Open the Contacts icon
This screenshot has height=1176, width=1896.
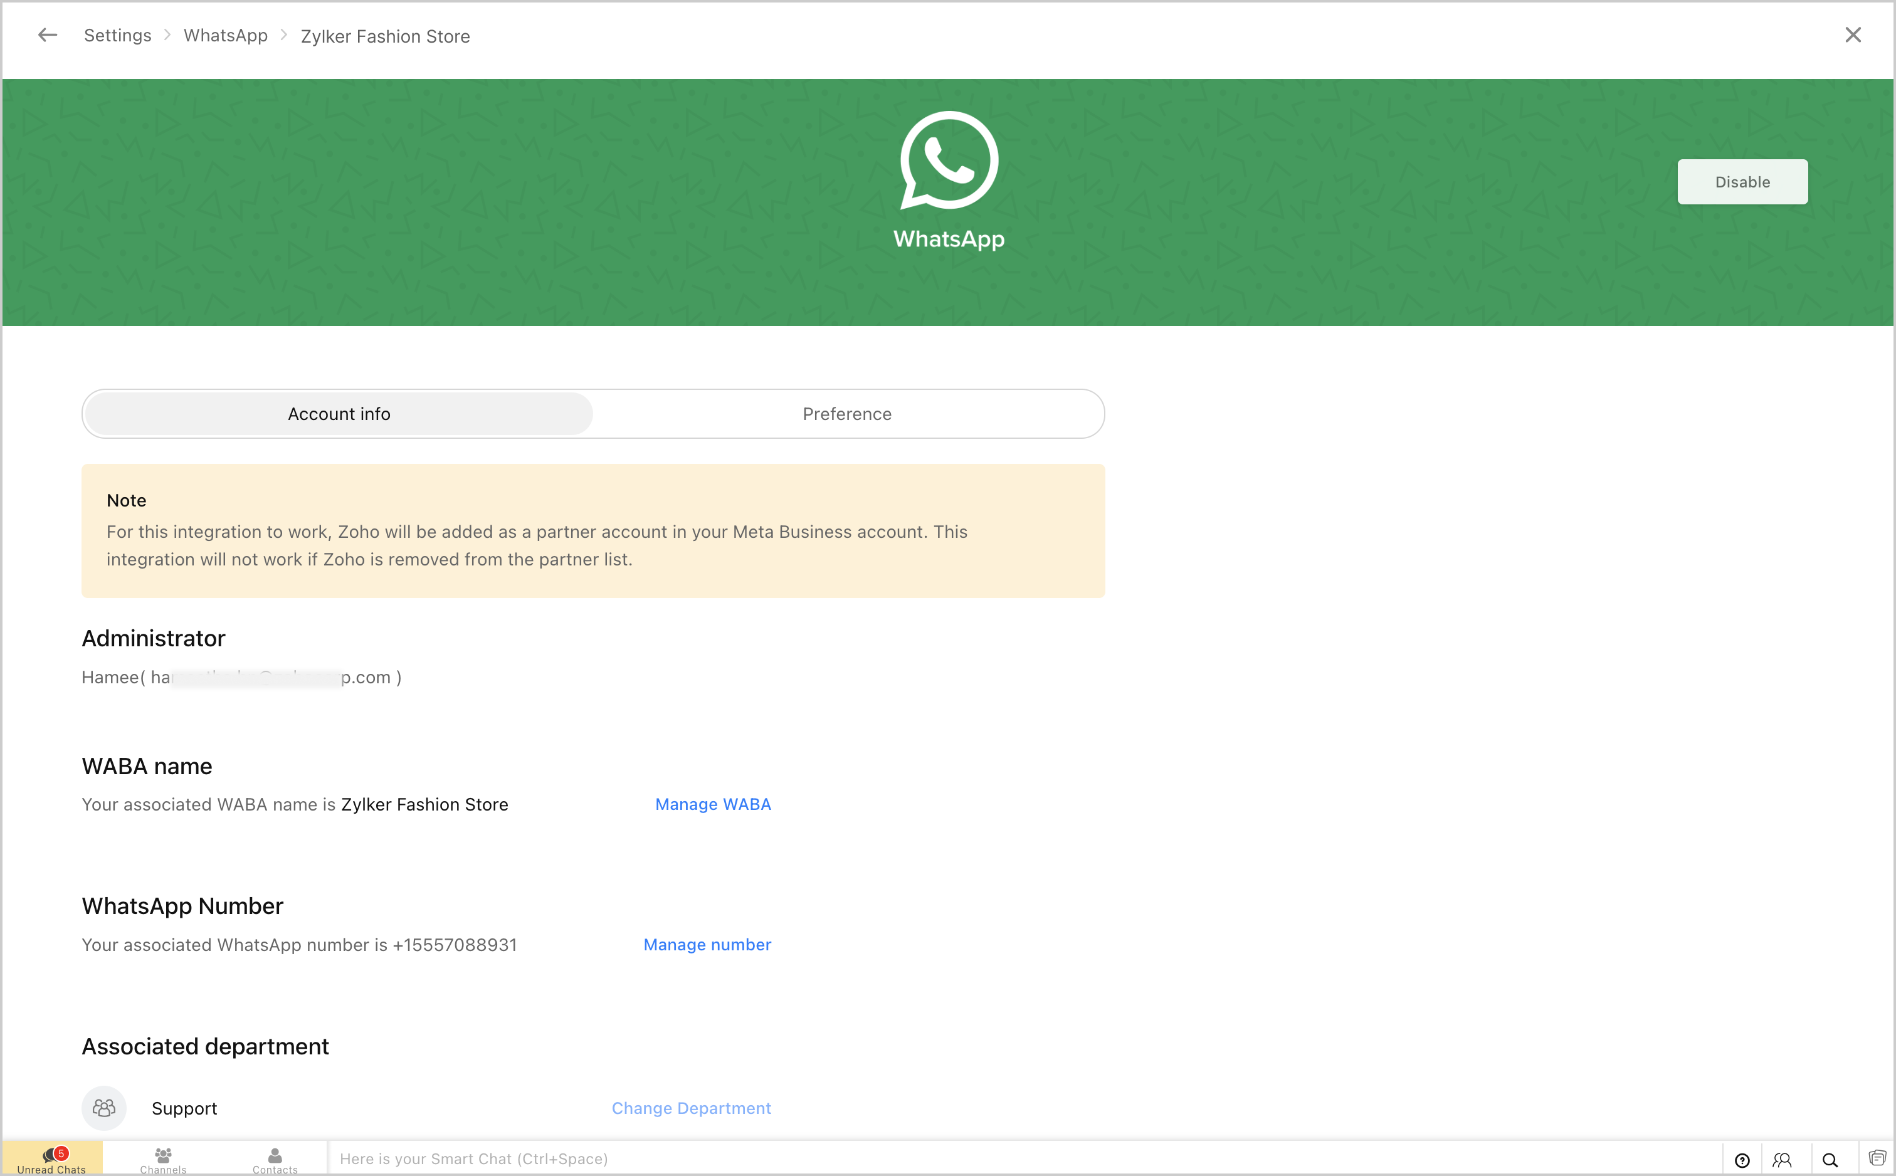click(275, 1159)
